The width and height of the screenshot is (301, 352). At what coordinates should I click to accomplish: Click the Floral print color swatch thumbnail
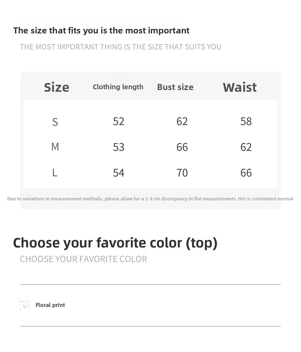click(25, 304)
